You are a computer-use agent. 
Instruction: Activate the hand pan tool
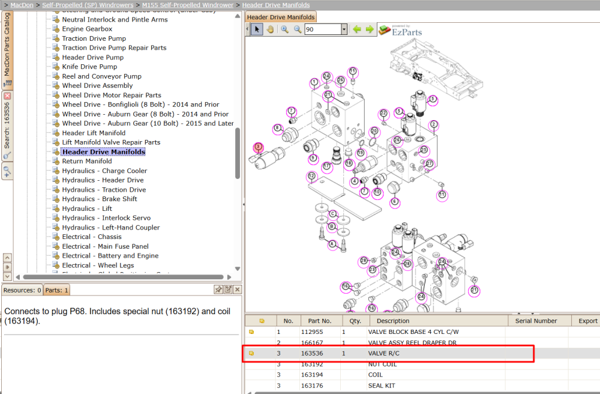[x=270, y=29]
